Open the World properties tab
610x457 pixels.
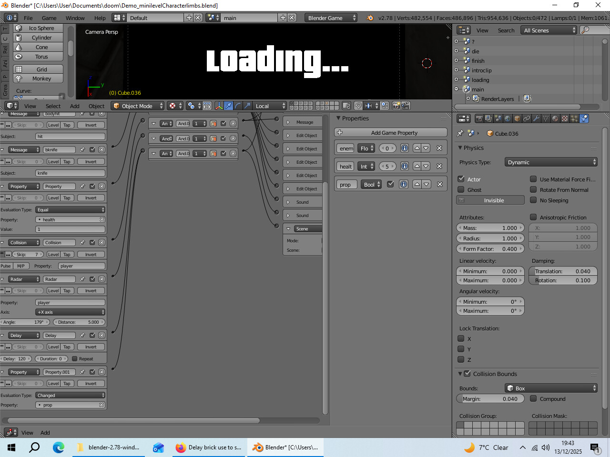point(508,119)
